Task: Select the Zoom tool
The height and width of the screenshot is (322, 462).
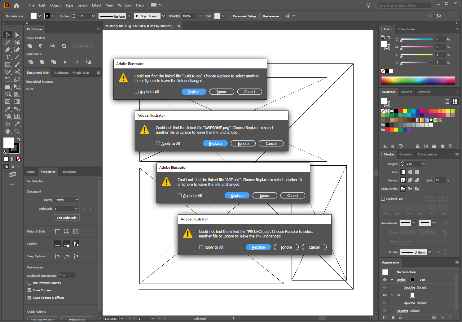Action: 17,131
